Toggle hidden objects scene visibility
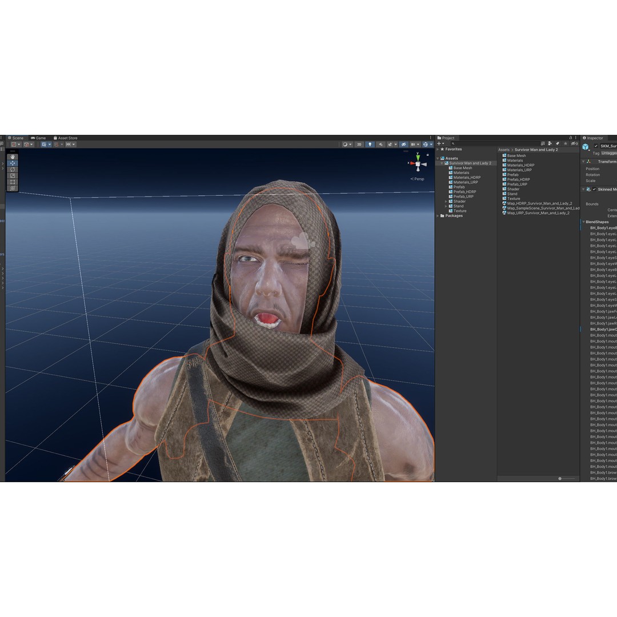The height and width of the screenshot is (617, 617). tap(403, 145)
